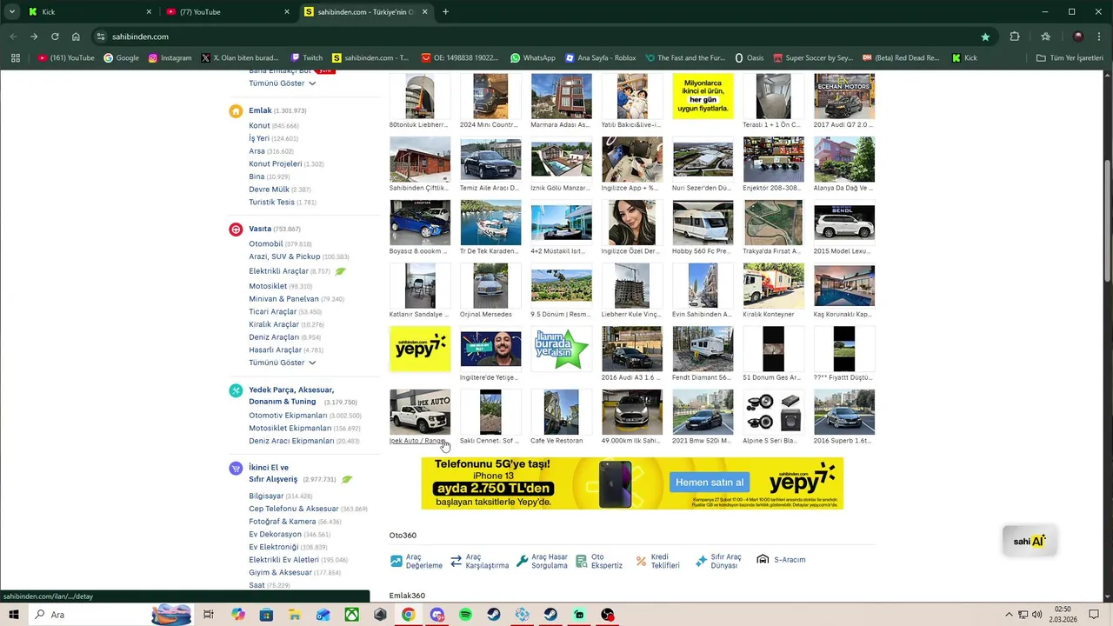1113x626 pixels.
Task: Show hidden system tray icons
Action: point(1009,615)
